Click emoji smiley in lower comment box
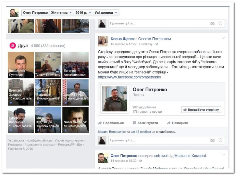The height and width of the screenshot is (175, 236). click(x=220, y=140)
